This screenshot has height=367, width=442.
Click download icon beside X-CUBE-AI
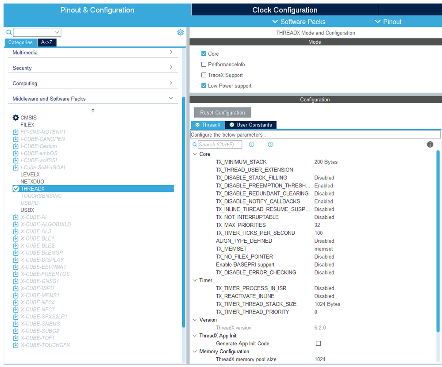(x=16, y=217)
